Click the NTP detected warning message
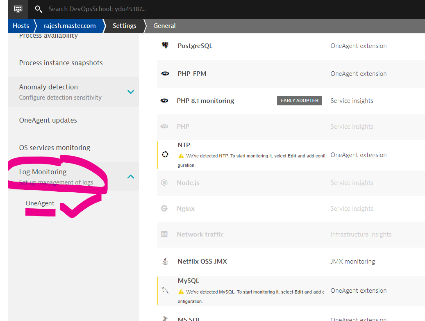425x321 pixels. pyautogui.click(x=251, y=161)
